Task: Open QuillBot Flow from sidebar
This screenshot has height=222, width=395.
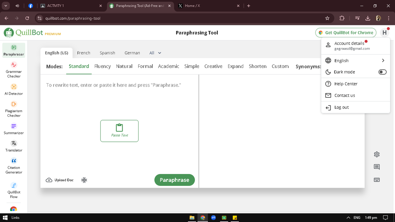Action: click(x=14, y=190)
